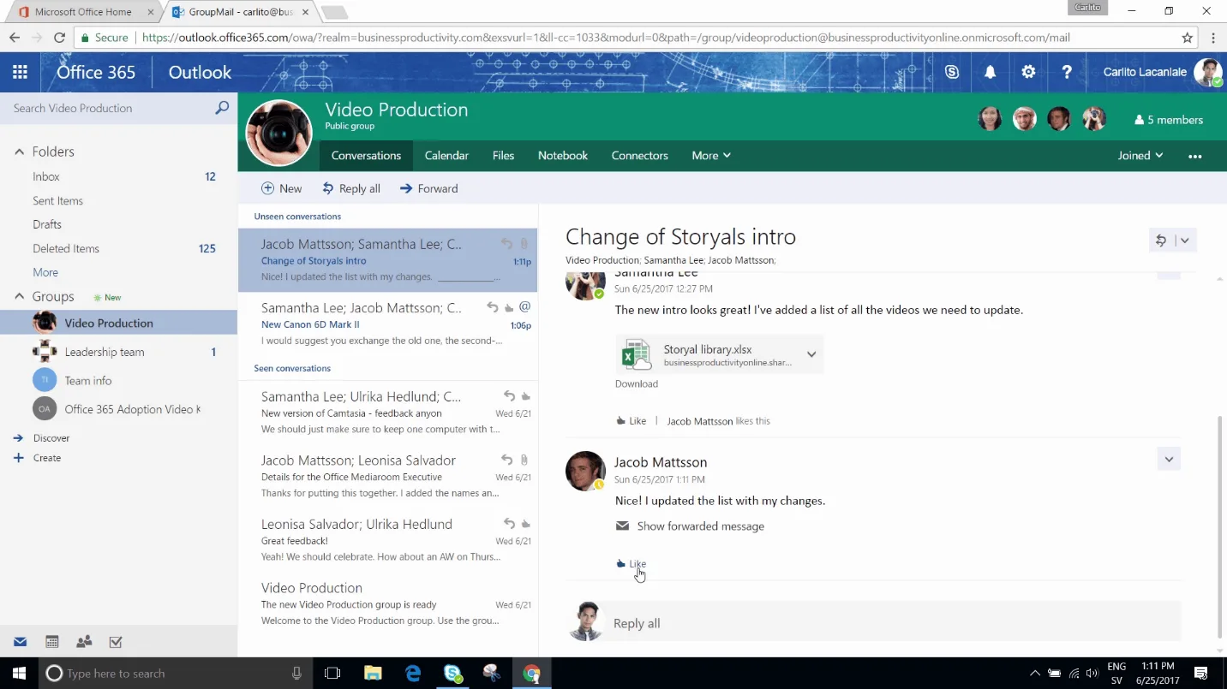Open the group Notebook tab
The width and height of the screenshot is (1227, 689).
point(563,156)
